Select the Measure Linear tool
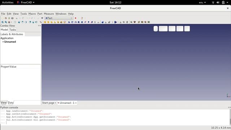This screenshot has height=130, width=231. tap(131, 22)
